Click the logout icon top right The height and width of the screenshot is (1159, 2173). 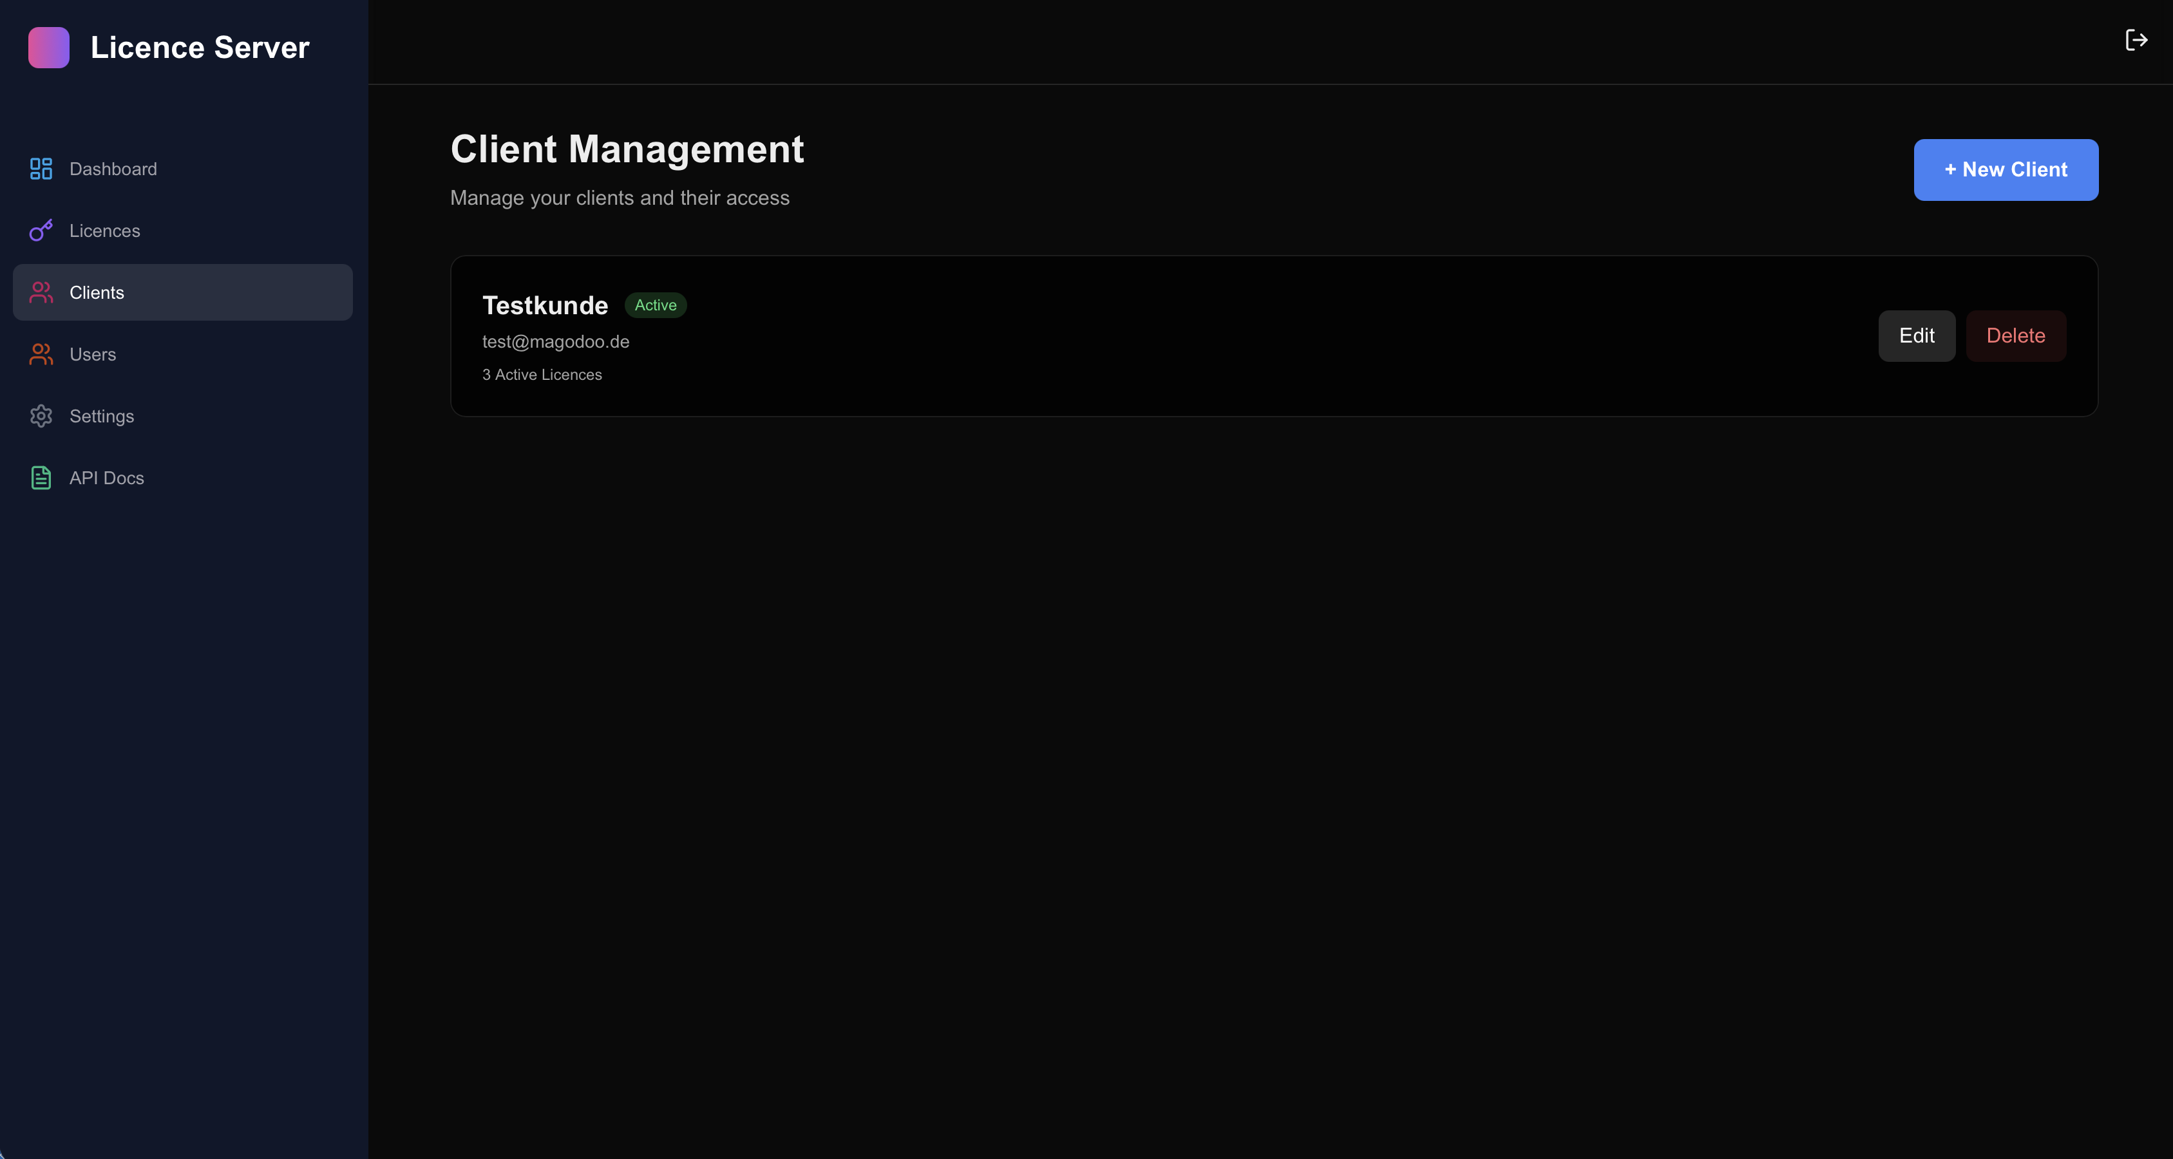[2136, 40]
